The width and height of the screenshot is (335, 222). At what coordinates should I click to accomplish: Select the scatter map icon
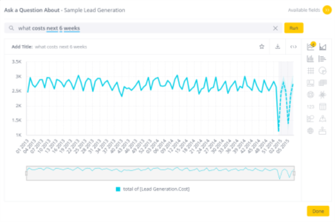coord(323,119)
